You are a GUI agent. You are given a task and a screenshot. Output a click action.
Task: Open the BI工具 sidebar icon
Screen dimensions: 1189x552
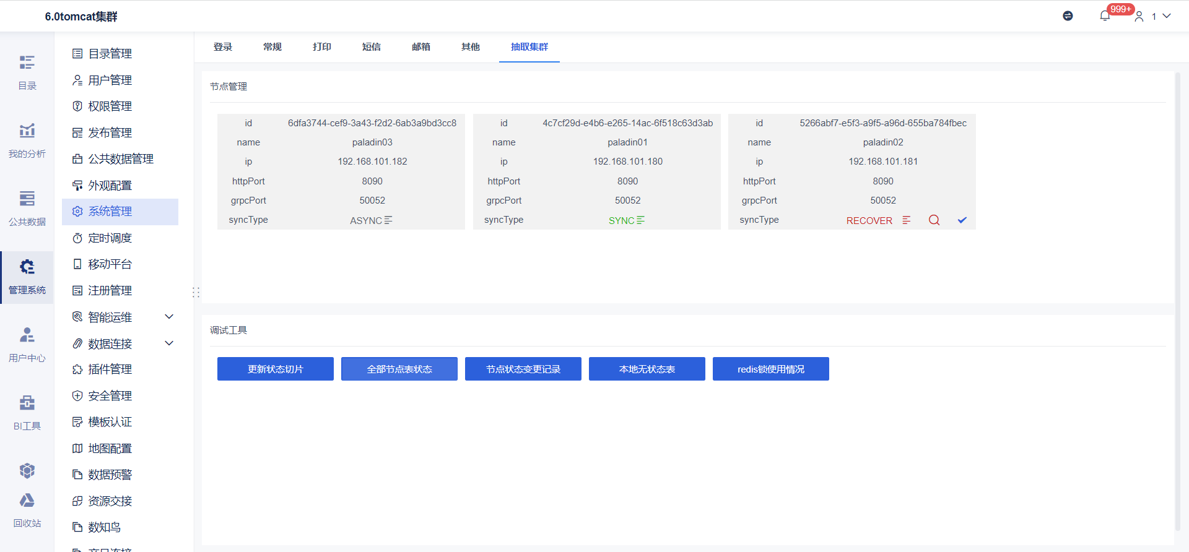click(27, 413)
